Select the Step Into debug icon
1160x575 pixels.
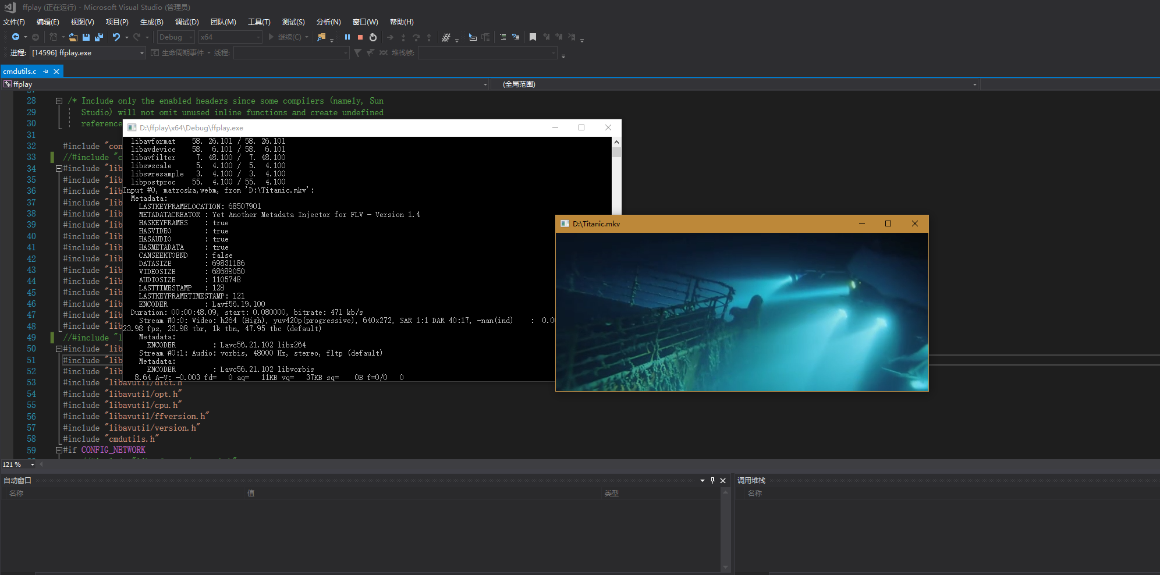point(403,37)
